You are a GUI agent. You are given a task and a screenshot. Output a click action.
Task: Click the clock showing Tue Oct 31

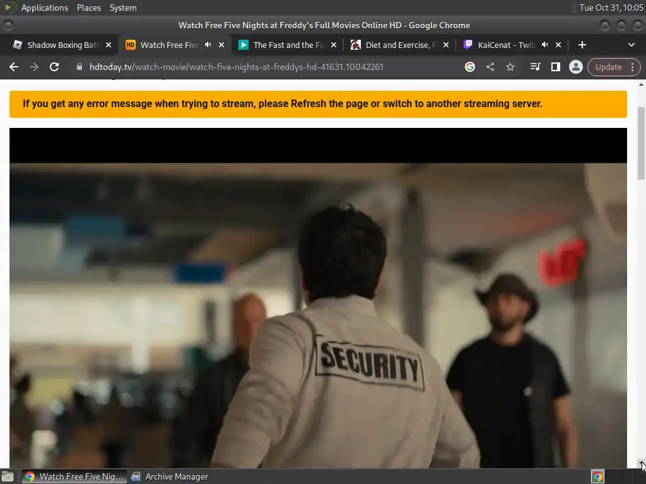611,8
